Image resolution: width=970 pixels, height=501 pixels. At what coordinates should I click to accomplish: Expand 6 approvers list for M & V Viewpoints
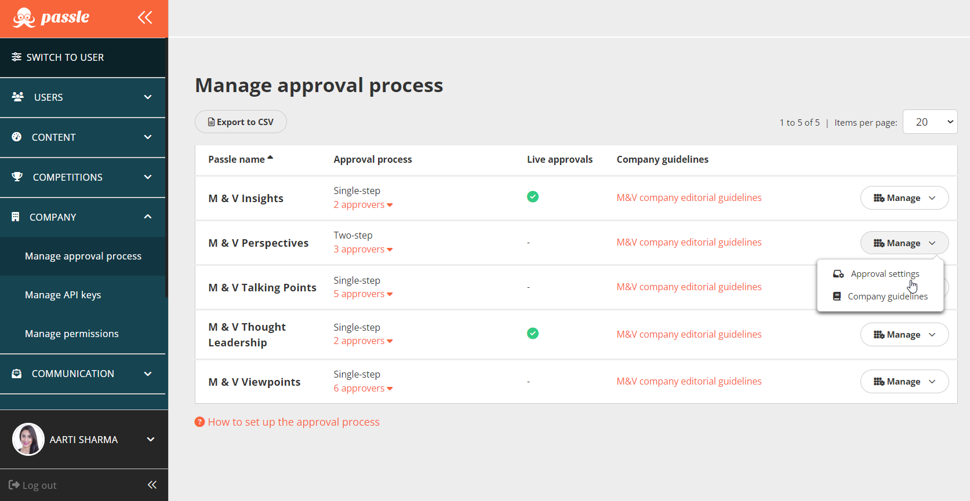click(363, 388)
